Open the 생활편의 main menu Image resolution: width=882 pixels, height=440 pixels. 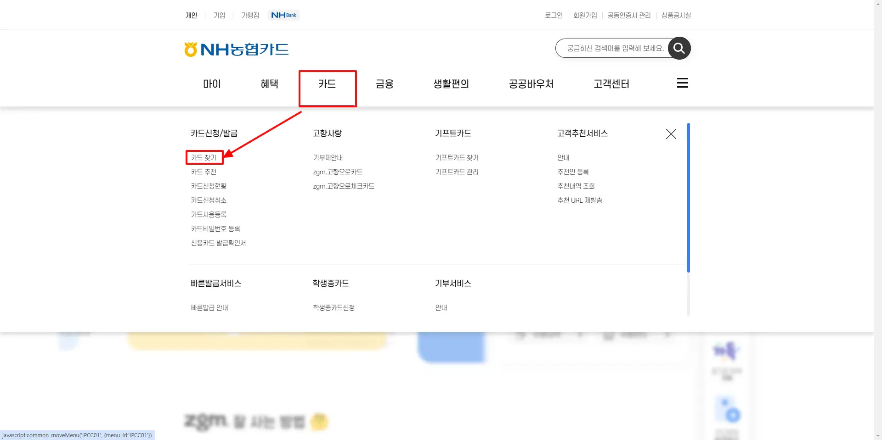click(x=451, y=84)
